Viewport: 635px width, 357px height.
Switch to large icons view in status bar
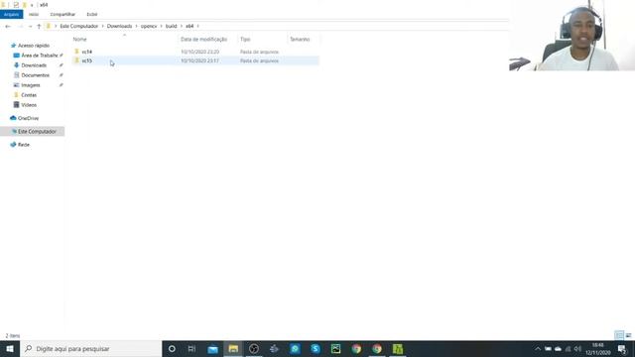pyautogui.click(x=628, y=335)
